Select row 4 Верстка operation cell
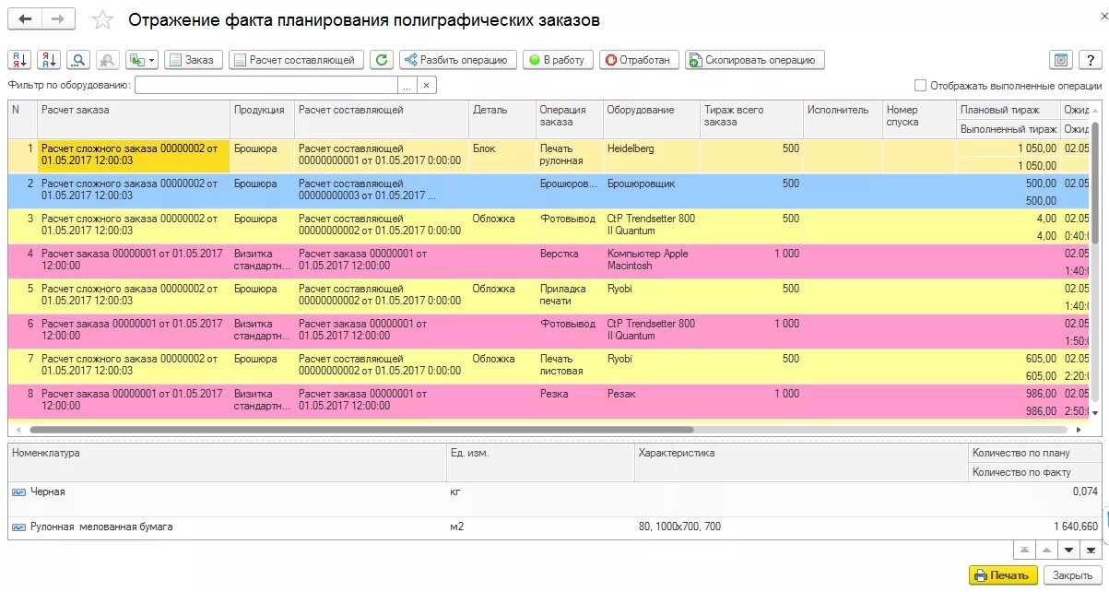The image size is (1109, 592). click(570, 261)
